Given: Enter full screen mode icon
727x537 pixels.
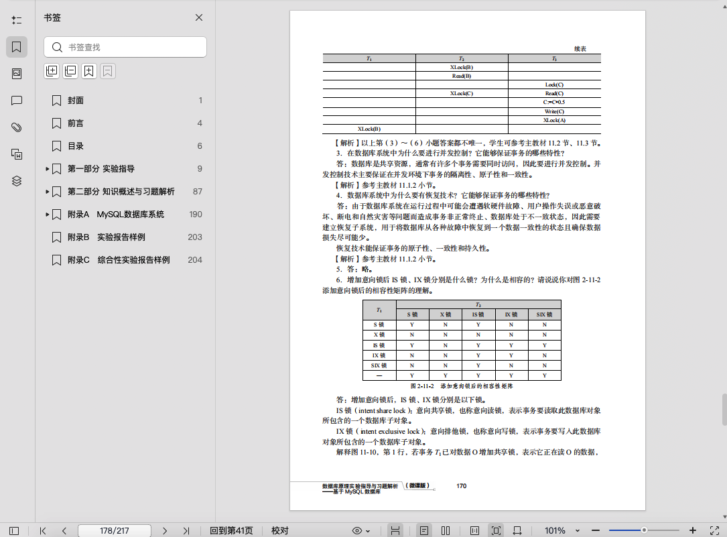Looking at the screenshot, I should click(x=714, y=530).
